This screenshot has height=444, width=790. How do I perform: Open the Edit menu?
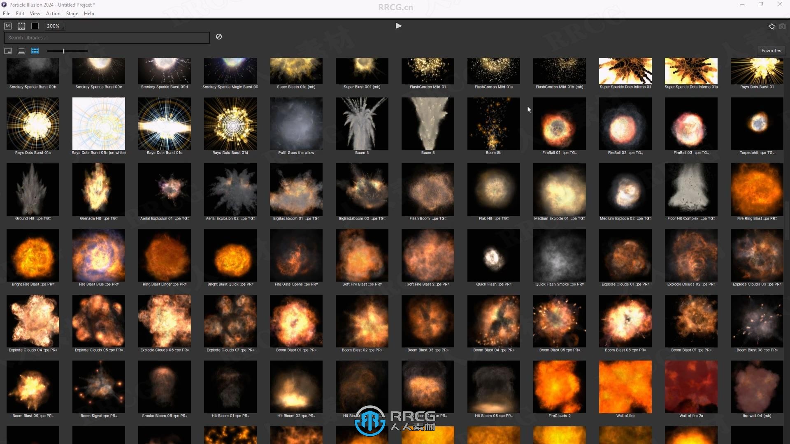(x=20, y=14)
